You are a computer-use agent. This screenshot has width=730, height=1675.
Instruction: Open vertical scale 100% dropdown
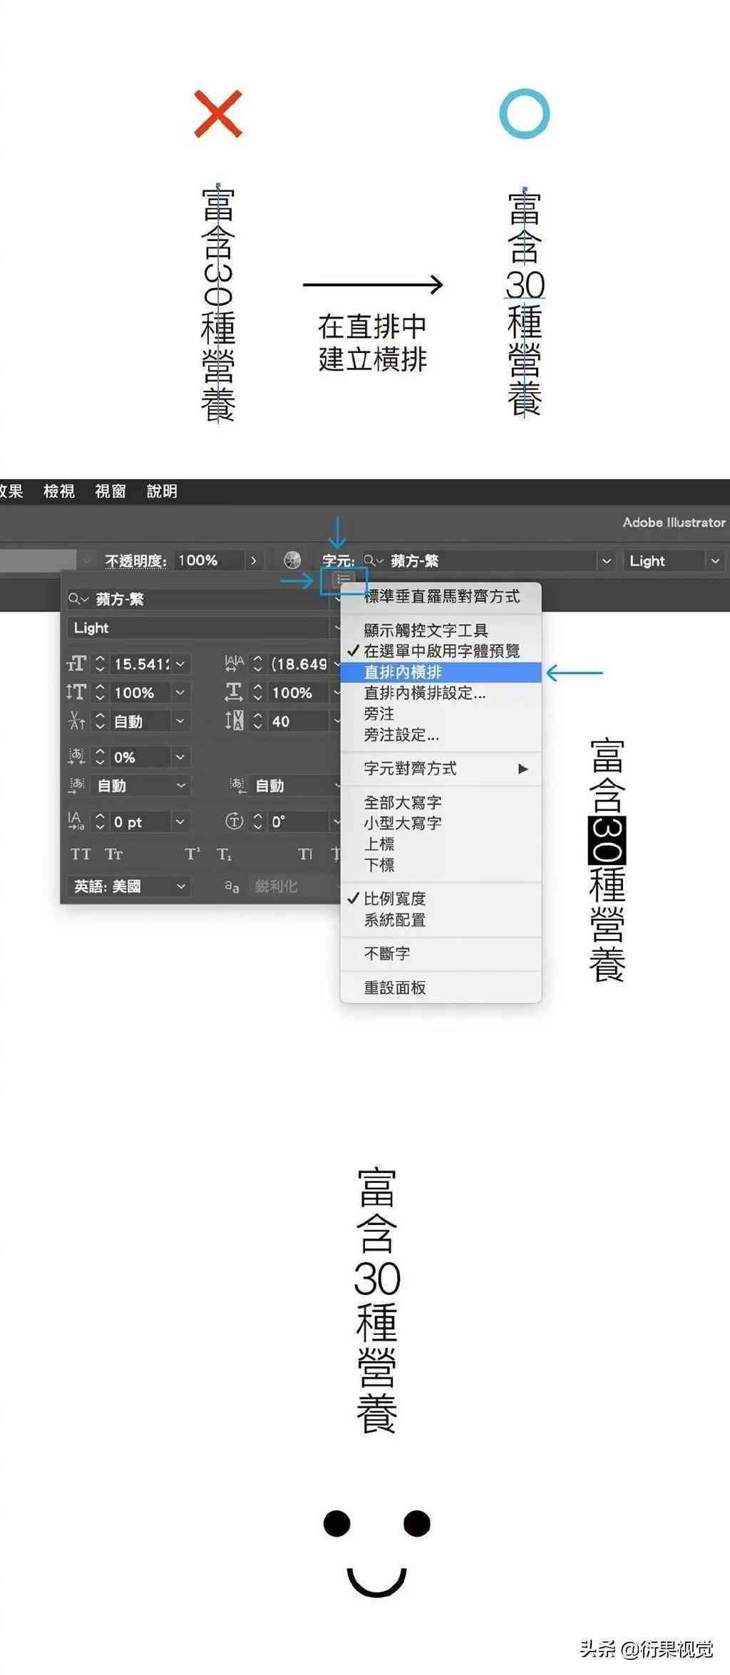[x=180, y=692]
